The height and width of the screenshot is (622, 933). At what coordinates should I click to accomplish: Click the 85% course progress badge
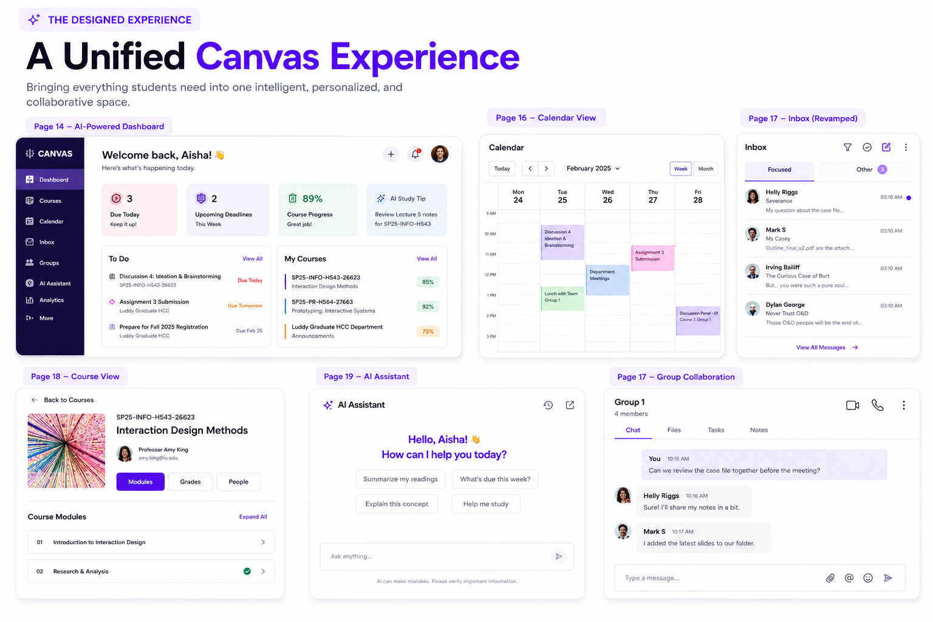(428, 282)
